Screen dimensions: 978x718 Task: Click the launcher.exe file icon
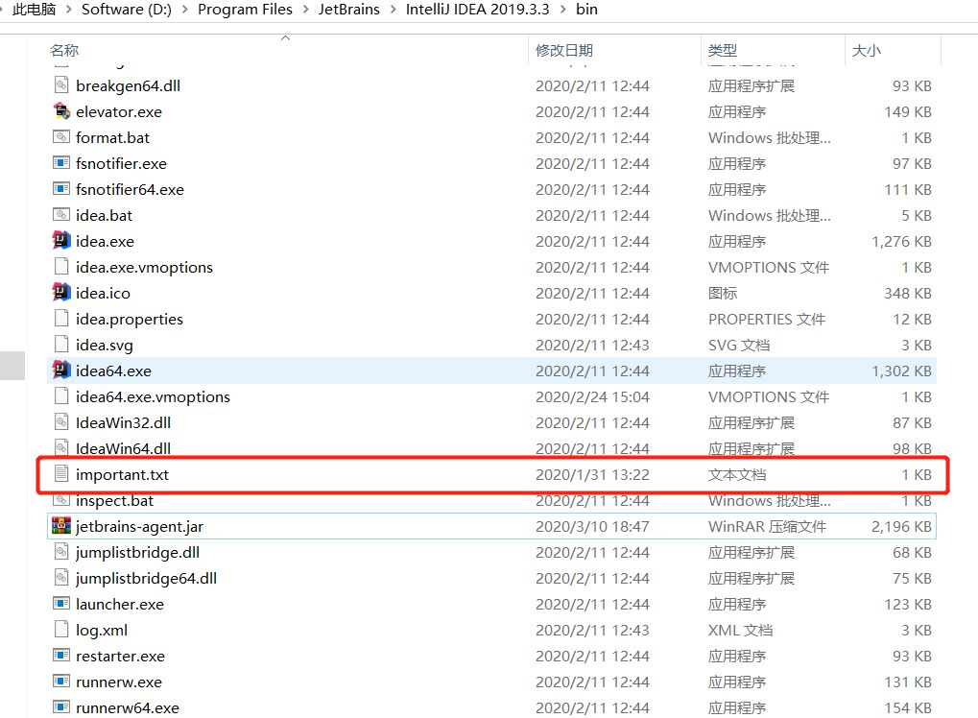(61, 603)
